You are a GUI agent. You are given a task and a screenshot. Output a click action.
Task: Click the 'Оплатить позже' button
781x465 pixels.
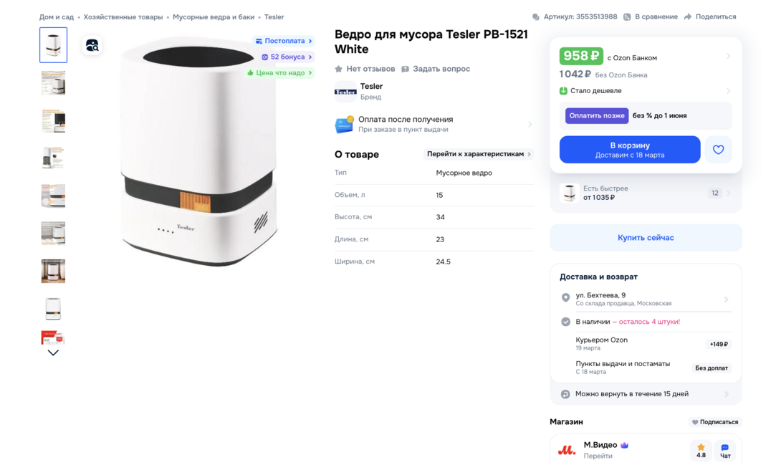point(596,115)
